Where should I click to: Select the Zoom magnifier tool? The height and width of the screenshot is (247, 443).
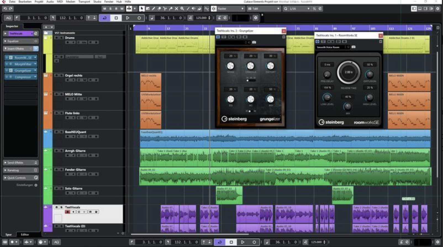tap(182, 9)
